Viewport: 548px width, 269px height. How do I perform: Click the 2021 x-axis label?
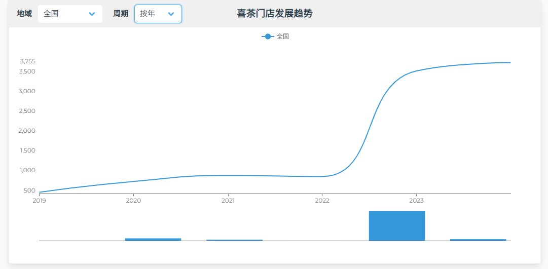(x=228, y=201)
